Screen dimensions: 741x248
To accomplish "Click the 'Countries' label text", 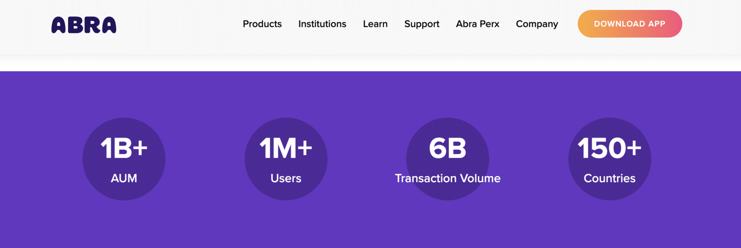I will pos(609,178).
